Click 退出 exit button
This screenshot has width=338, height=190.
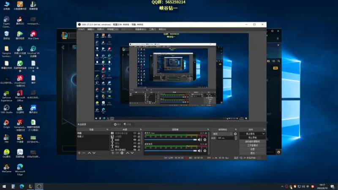click(x=252, y=153)
